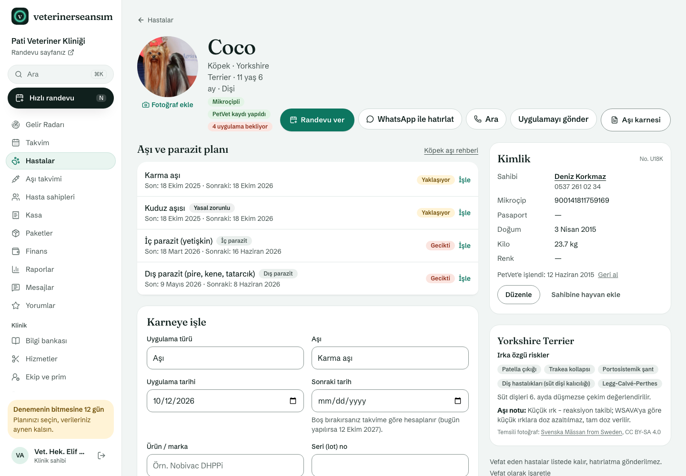Open Aşı karnesi button
The image size is (686, 476).
(636, 120)
